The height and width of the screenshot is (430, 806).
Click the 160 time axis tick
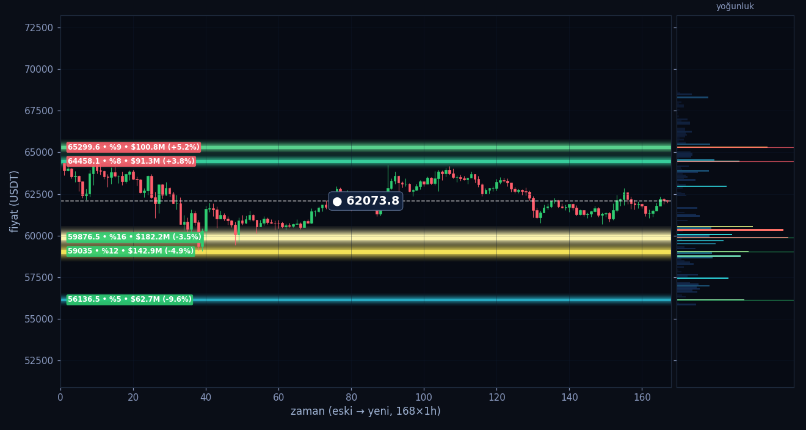[x=642, y=398]
